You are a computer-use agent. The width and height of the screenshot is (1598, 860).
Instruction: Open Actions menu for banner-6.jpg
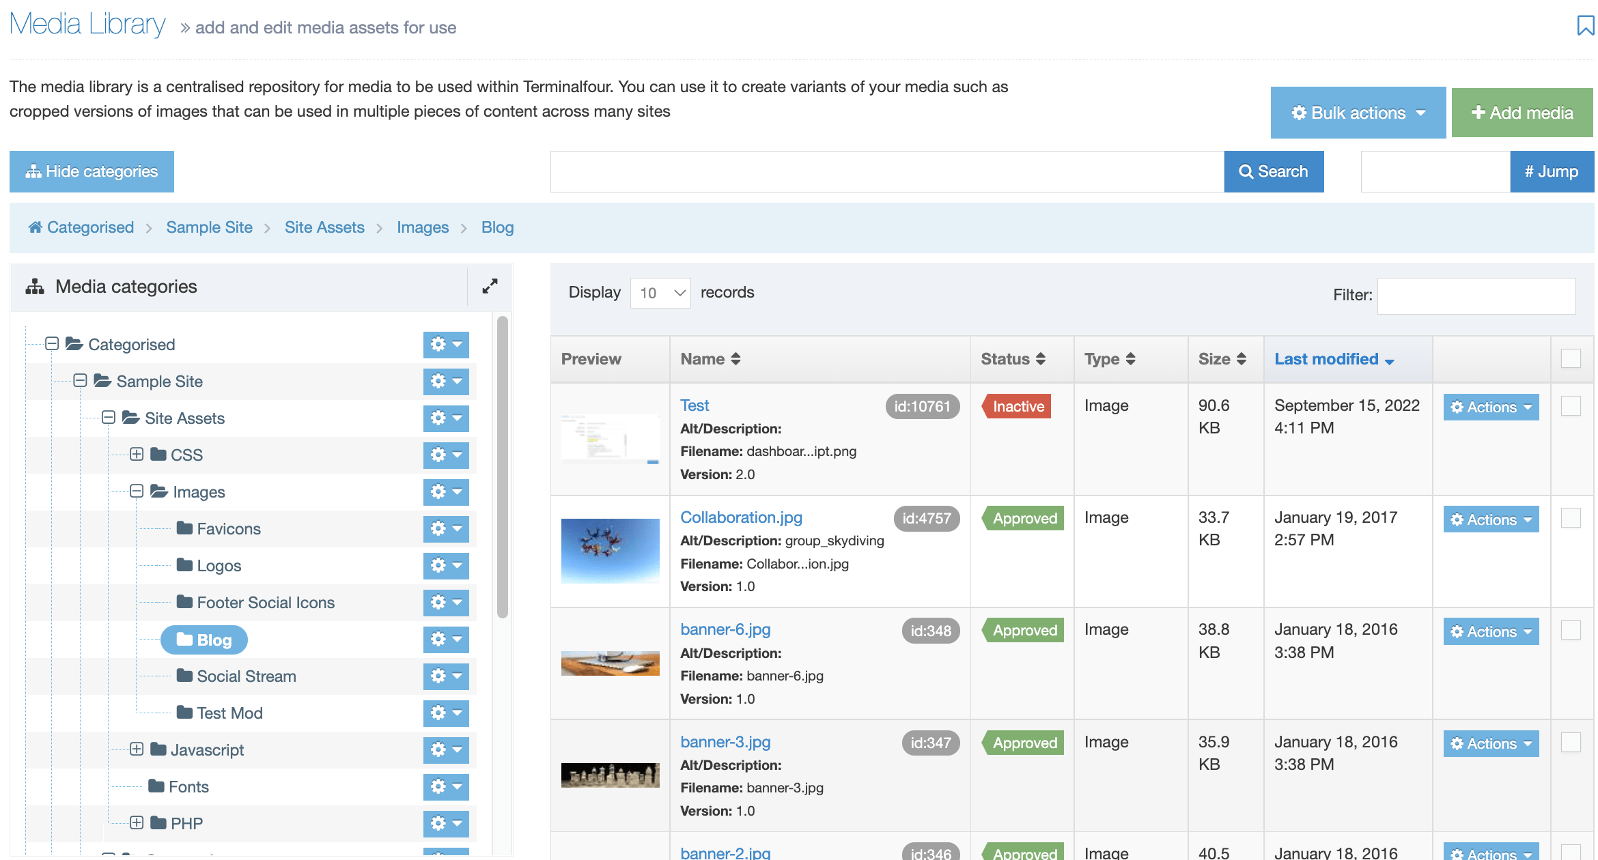click(x=1490, y=631)
